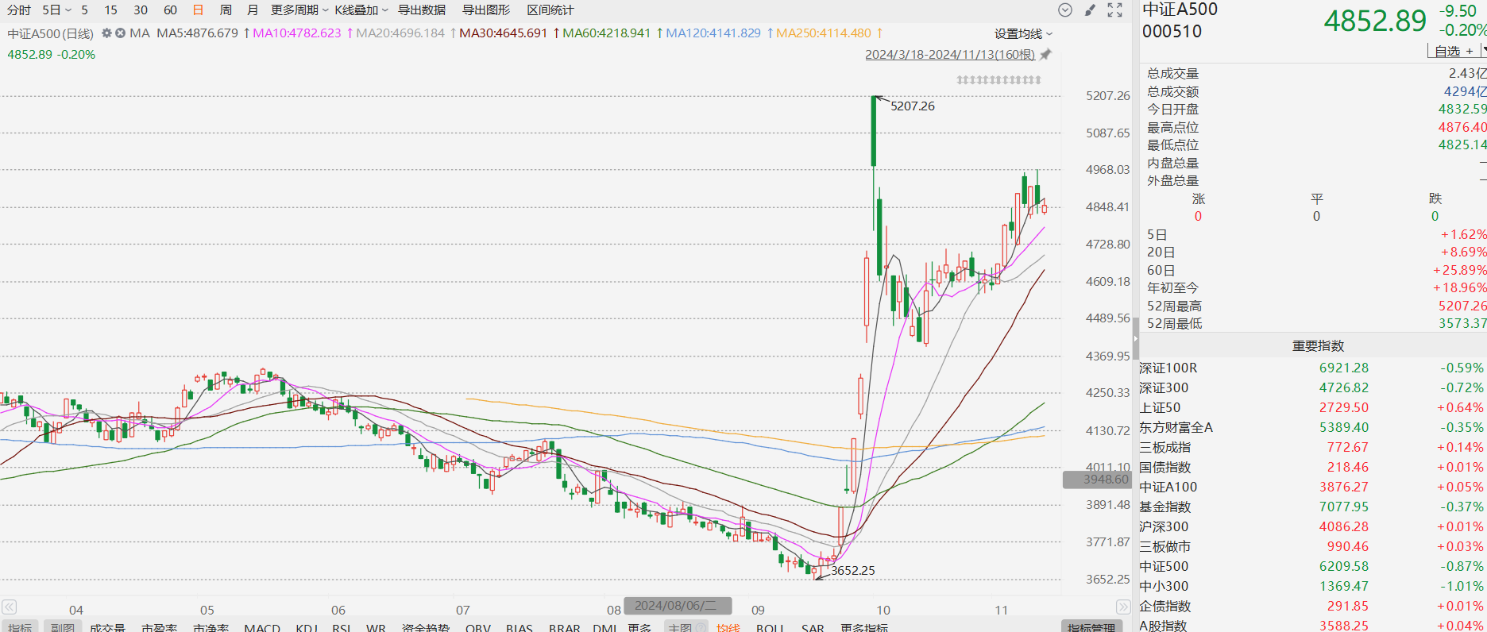Expand the K线叠加 overlay dropdown

coord(361,10)
